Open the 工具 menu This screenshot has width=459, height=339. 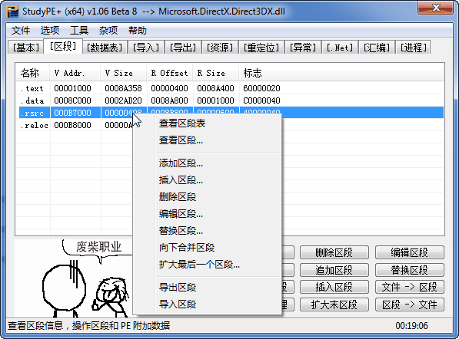point(79,31)
